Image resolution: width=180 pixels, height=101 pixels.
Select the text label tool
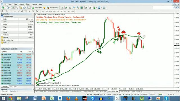[x=33, y=11]
